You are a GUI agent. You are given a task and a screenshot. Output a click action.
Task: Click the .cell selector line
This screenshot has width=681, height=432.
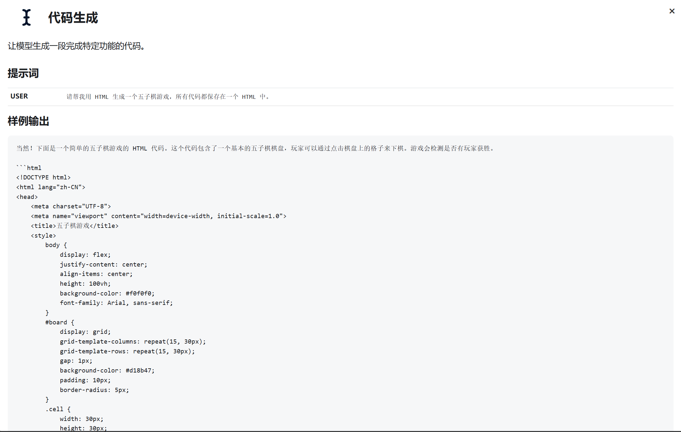[58, 409]
